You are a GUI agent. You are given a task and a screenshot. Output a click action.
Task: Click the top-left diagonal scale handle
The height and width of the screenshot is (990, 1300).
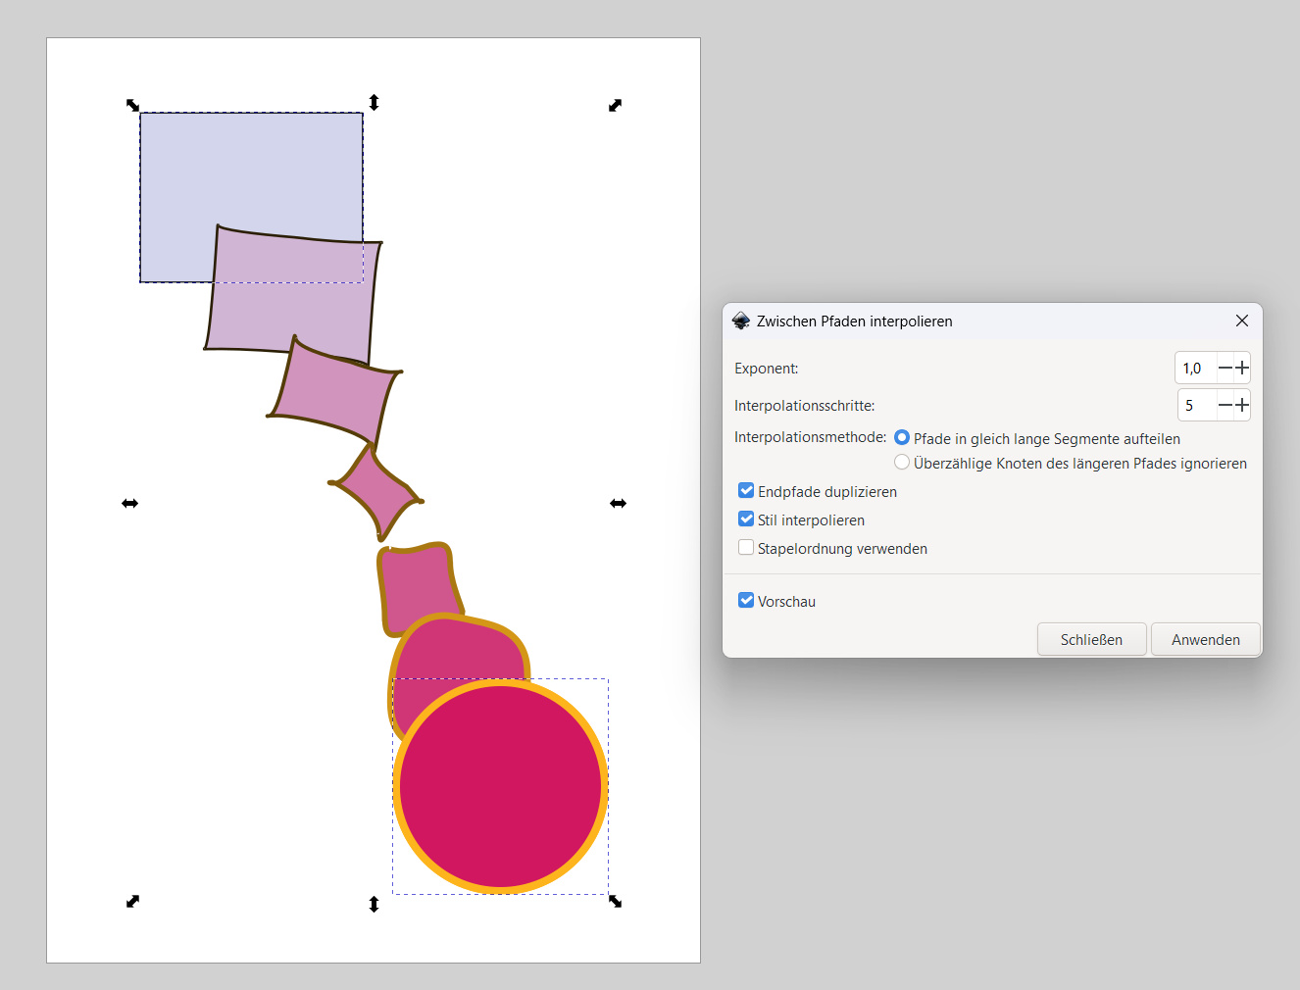(133, 105)
